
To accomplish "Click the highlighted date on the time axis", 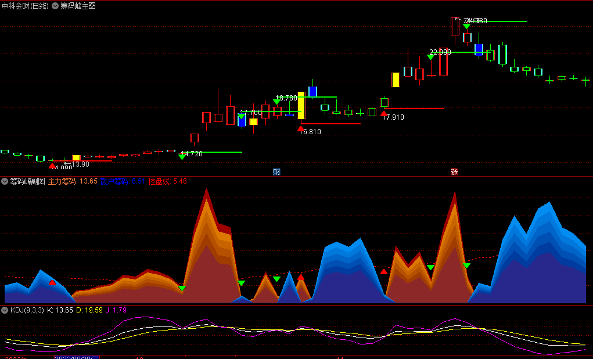I will pos(77,357).
